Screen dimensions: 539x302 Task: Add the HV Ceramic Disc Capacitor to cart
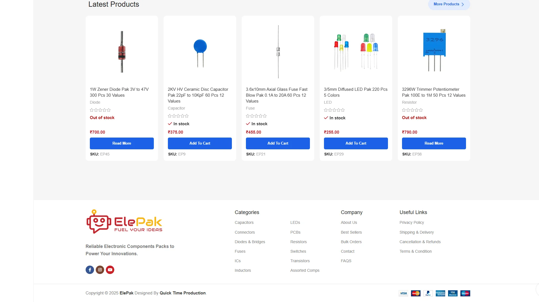pos(200,143)
